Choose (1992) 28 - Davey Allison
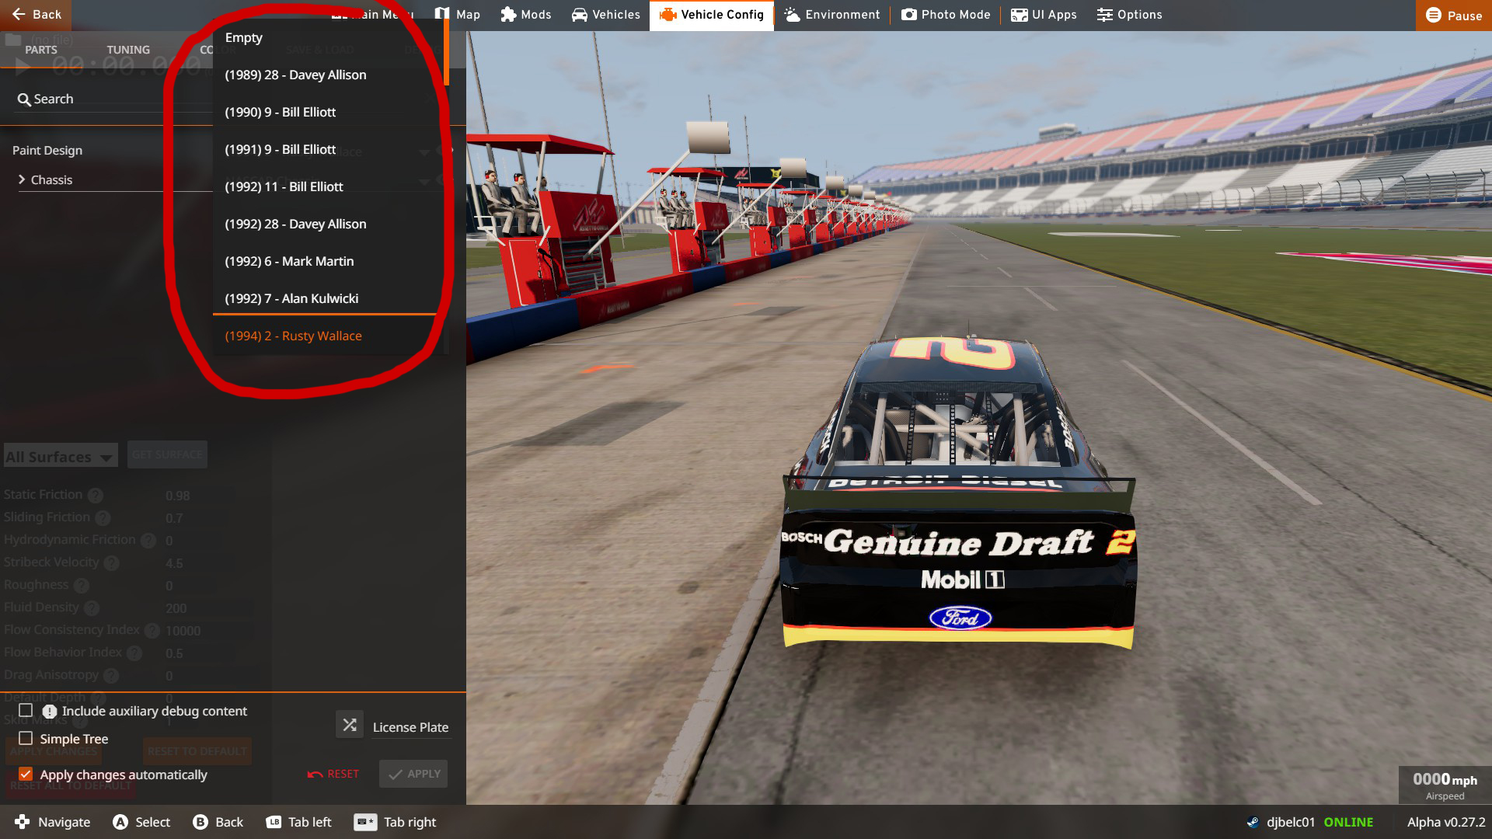The image size is (1492, 839). 329,224
